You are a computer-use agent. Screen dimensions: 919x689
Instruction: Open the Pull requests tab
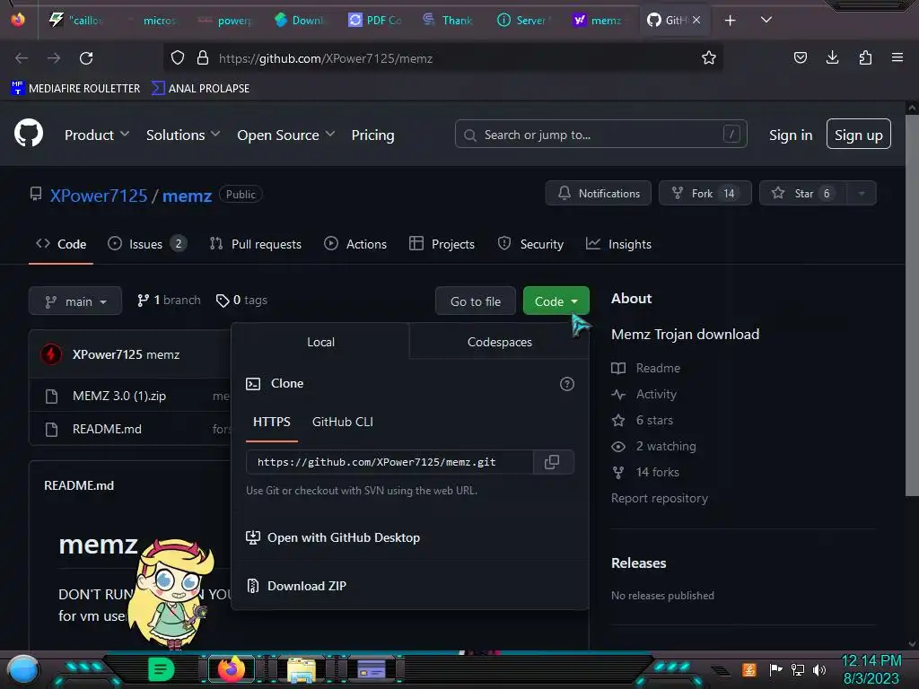pyautogui.click(x=256, y=244)
